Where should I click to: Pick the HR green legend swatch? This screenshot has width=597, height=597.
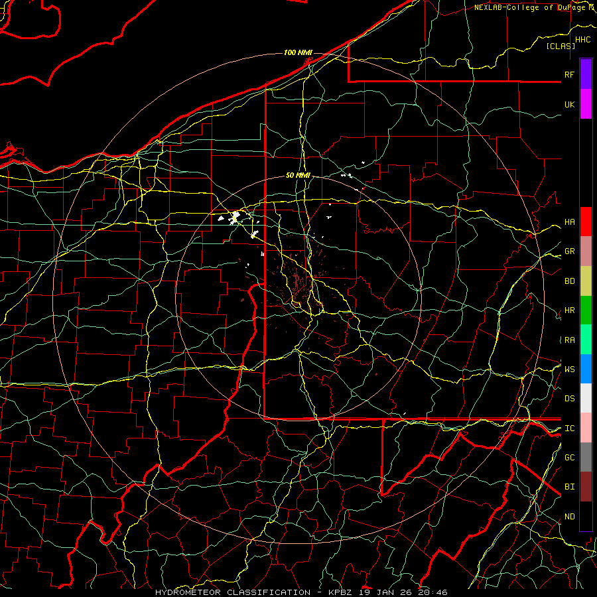(586, 310)
